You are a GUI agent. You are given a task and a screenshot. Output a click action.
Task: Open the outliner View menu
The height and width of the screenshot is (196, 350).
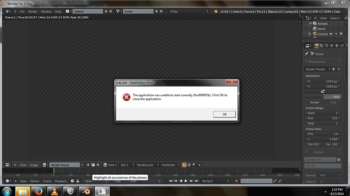pos(323,18)
